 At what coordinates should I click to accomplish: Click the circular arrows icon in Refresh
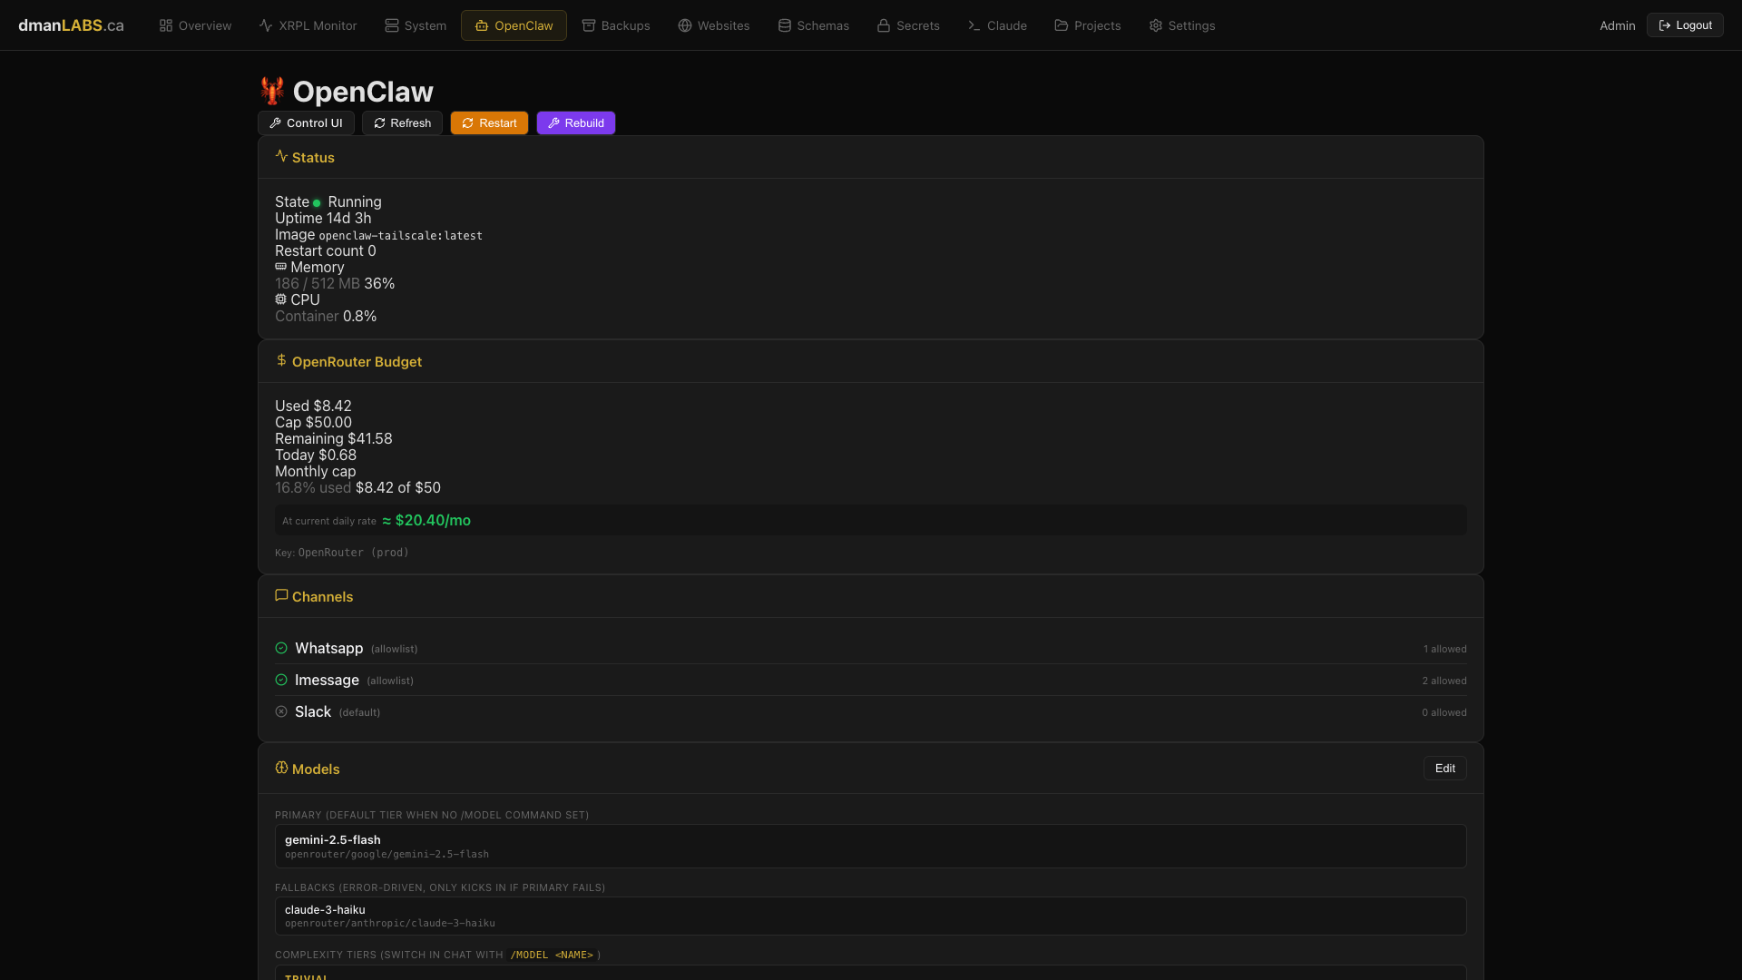click(380, 123)
